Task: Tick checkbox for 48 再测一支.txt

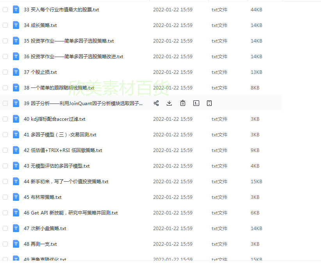Action: coord(5,244)
